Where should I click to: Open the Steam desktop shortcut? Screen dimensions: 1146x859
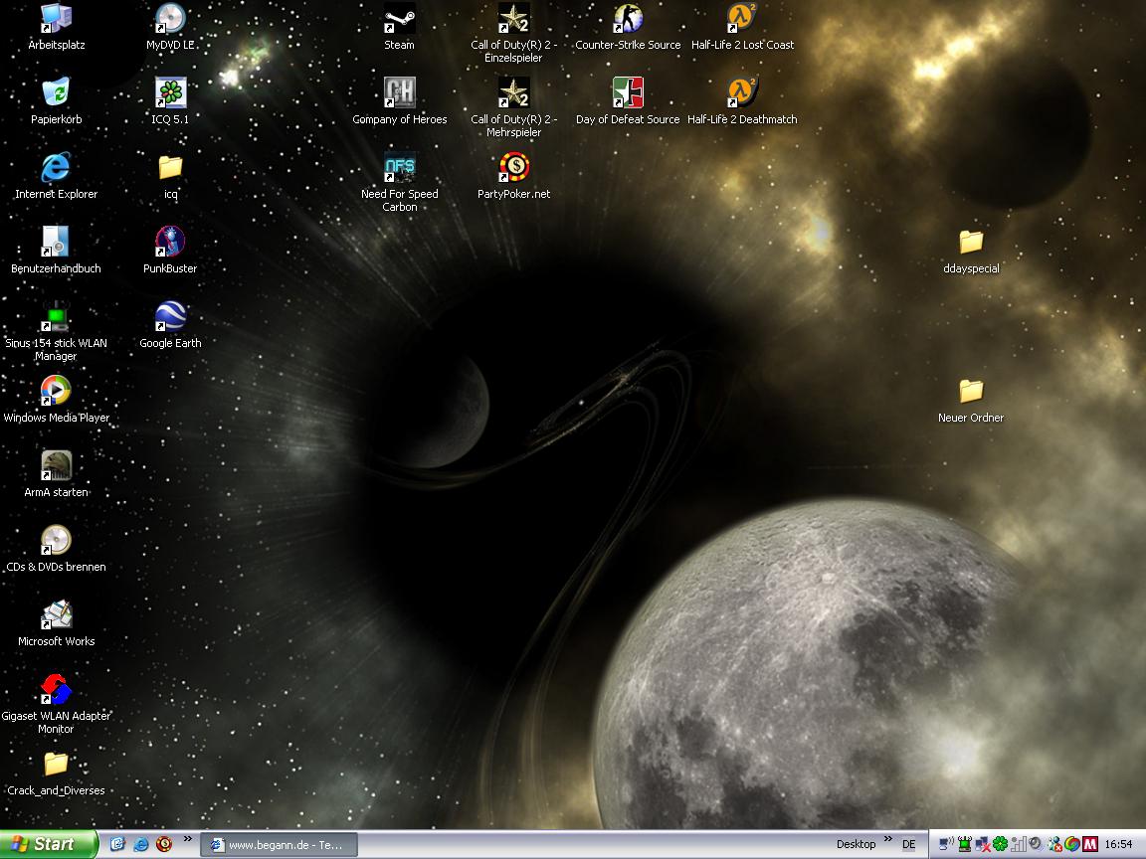pyautogui.click(x=399, y=19)
